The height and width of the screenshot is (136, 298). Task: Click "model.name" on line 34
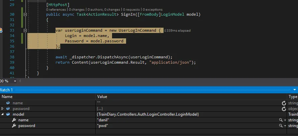tap(95, 36)
